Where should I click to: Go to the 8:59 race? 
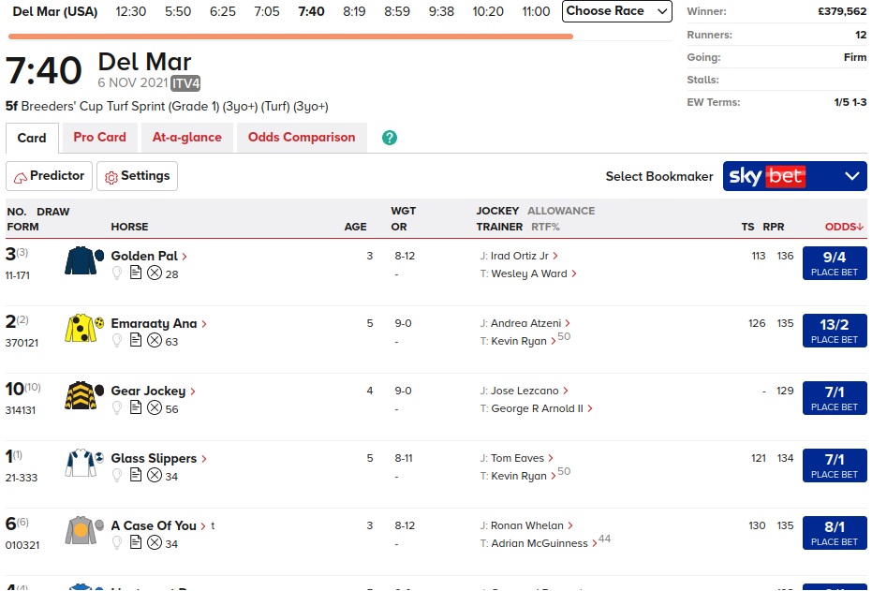pyautogui.click(x=397, y=11)
